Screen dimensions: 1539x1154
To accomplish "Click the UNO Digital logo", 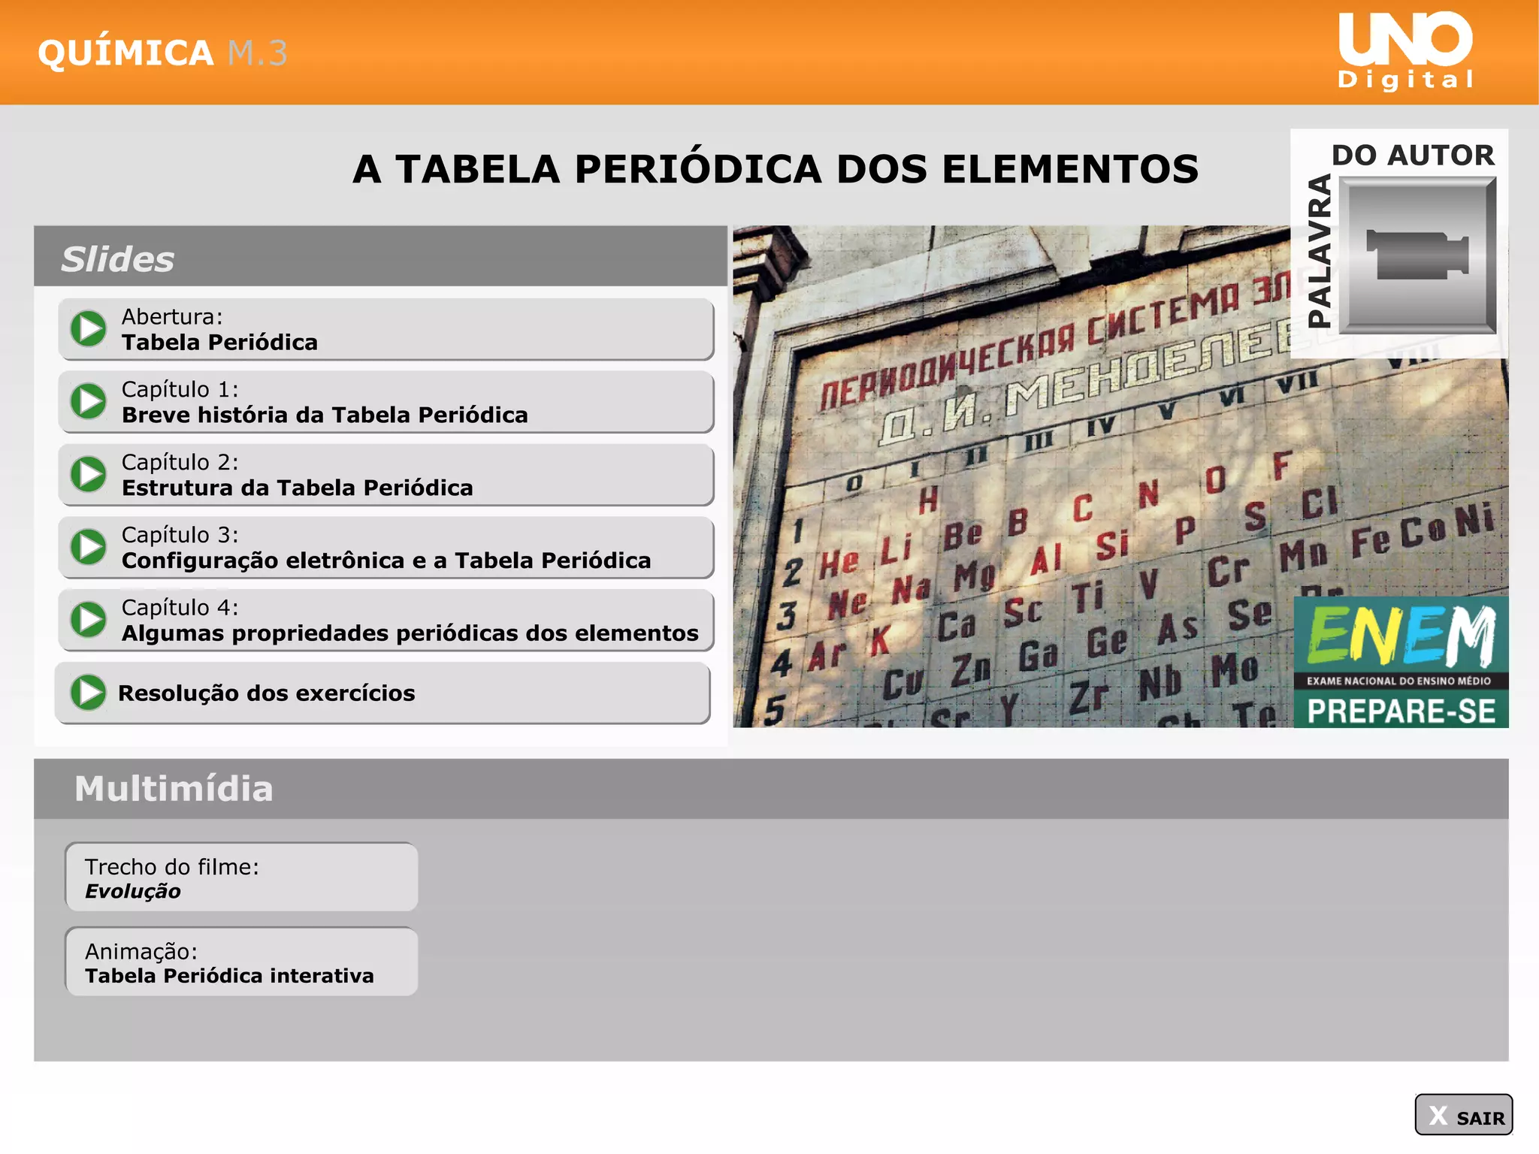I will (x=1405, y=51).
